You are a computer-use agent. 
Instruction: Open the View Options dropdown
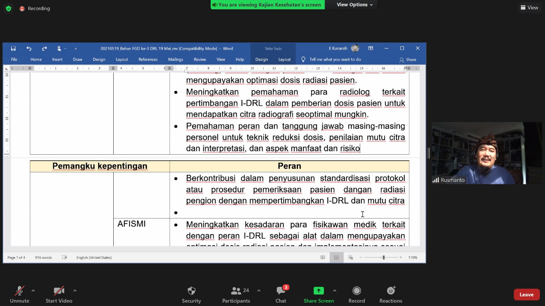(x=355, y=5)
